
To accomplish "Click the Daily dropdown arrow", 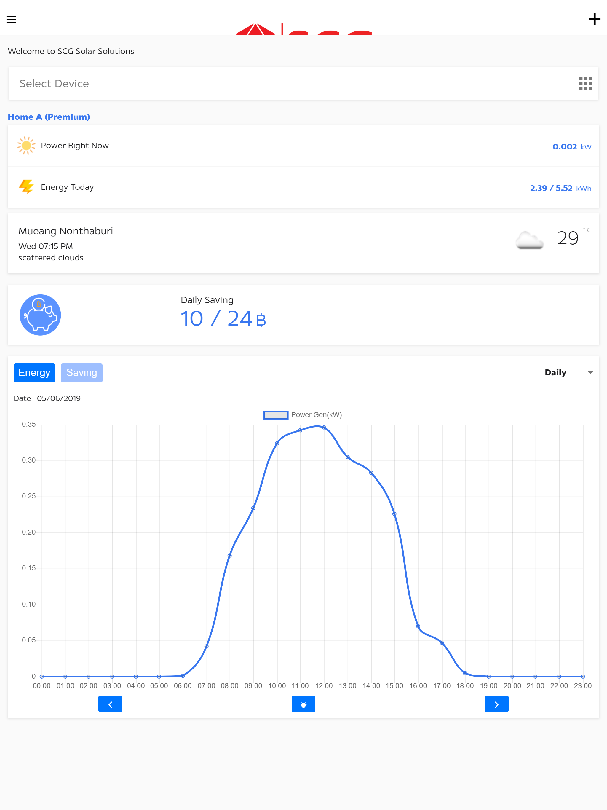I will click(x=590, y=373).
